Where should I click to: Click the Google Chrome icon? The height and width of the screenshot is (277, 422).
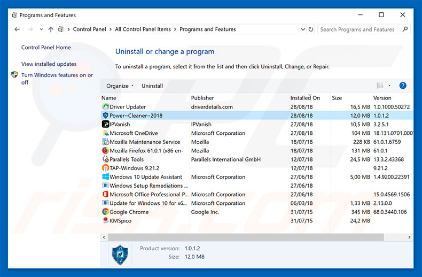[x=106, y=212]
